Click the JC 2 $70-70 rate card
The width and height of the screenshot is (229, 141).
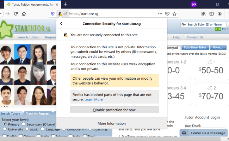point(211,94)
